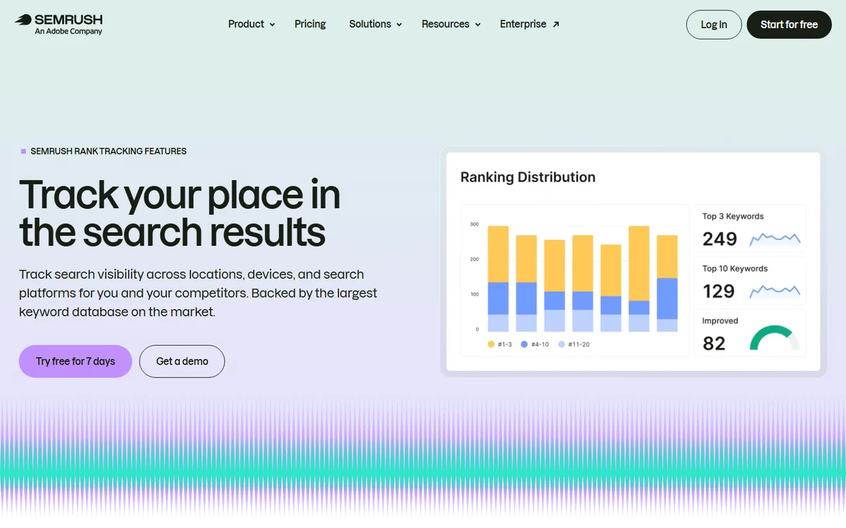Click the Ranking Distribution dashboard preview image
The image size is (846, 528).
pyautogui.click(x=633, y=261)
